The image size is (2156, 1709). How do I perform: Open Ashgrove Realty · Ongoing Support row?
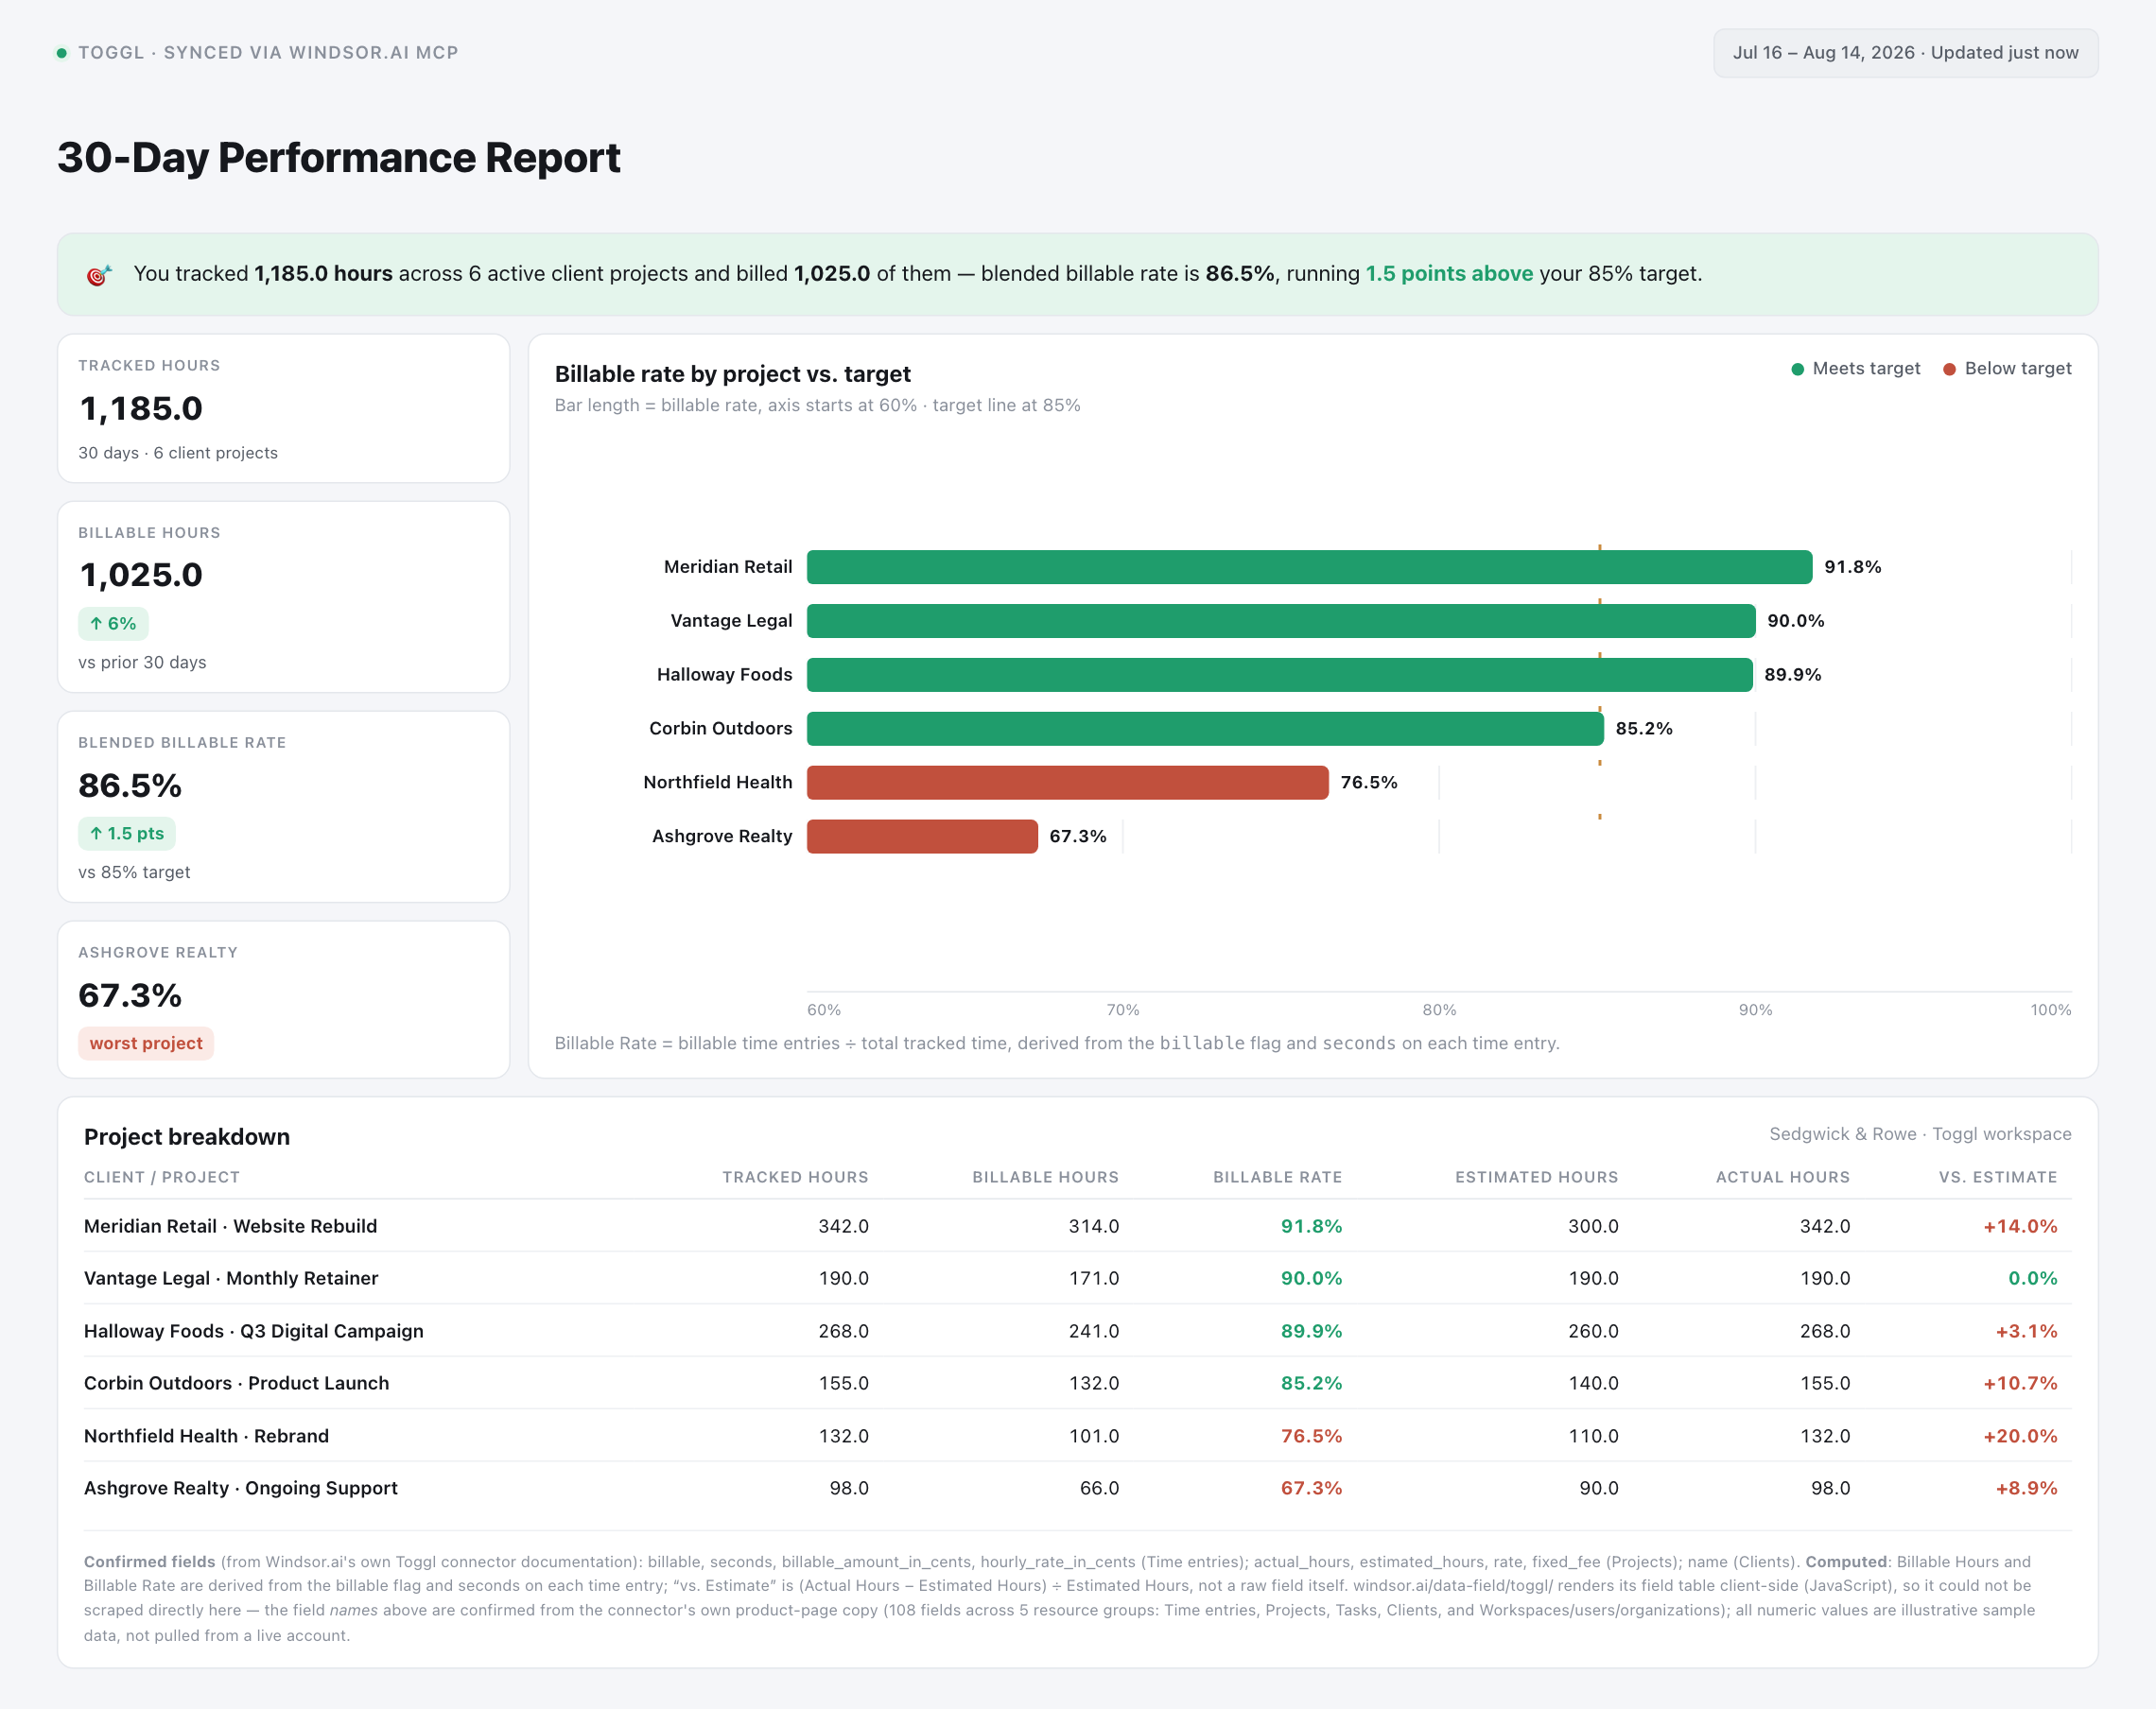click(1077, 1488)
